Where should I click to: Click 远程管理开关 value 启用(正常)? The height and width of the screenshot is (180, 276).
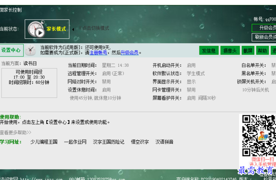(113, 73)
